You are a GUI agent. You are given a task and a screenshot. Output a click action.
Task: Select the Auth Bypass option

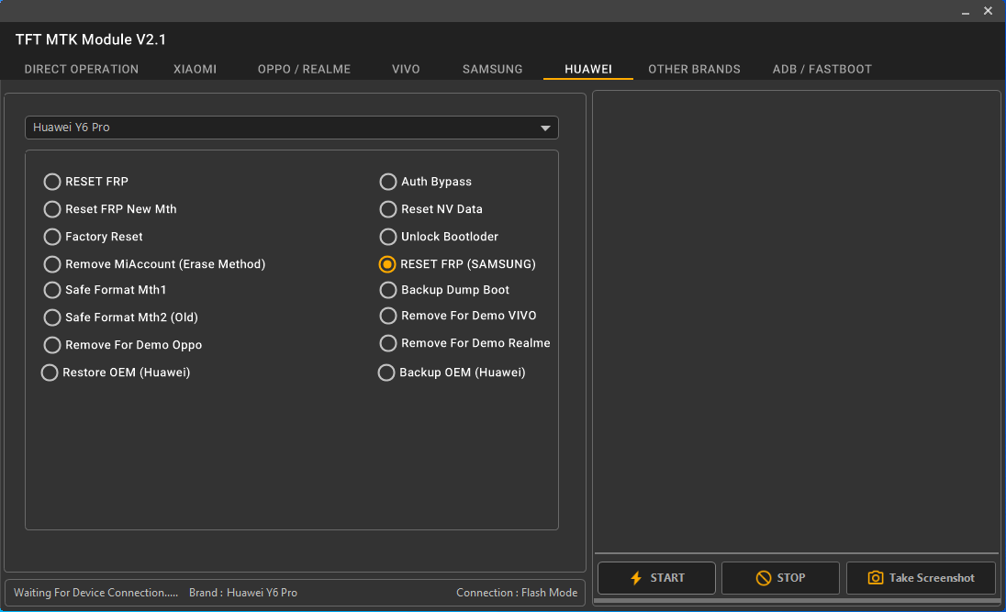tap(387, 182)
